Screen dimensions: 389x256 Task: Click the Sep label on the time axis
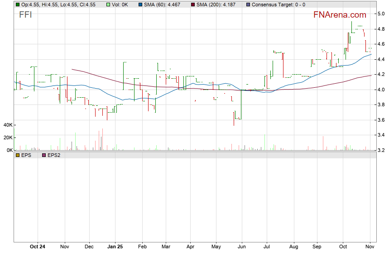318,247
